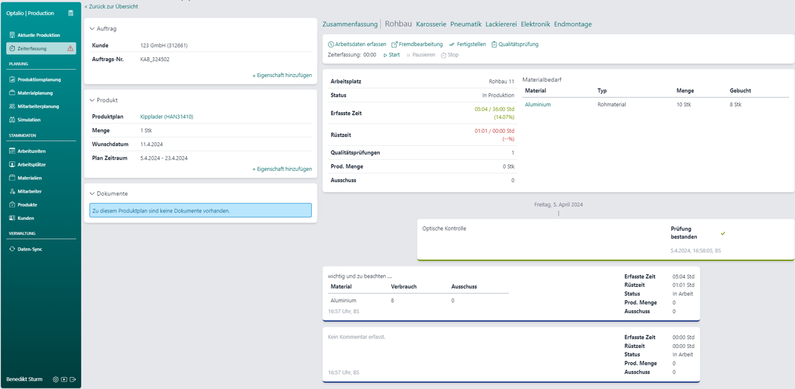Click the Wunschdatum value 11.4.2024
The height and width of the screenshot is (389, 795).
coord(153,144)
